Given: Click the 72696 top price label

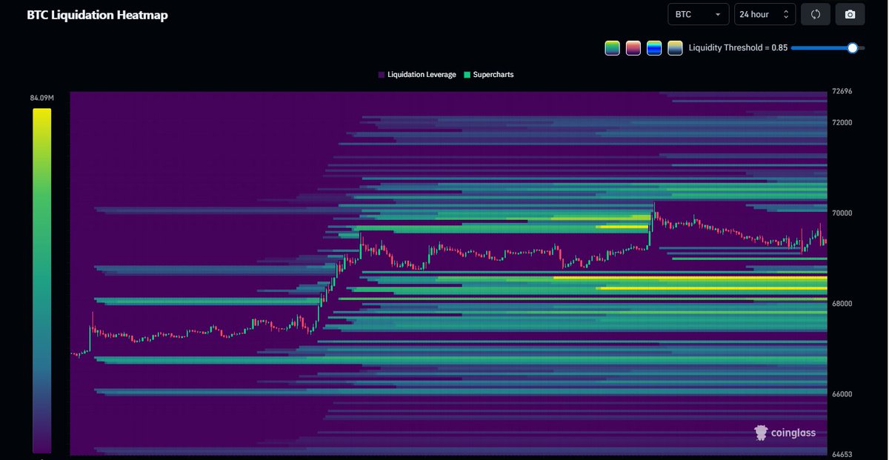Looking at the screenshot, I should [x=842, y=92].
